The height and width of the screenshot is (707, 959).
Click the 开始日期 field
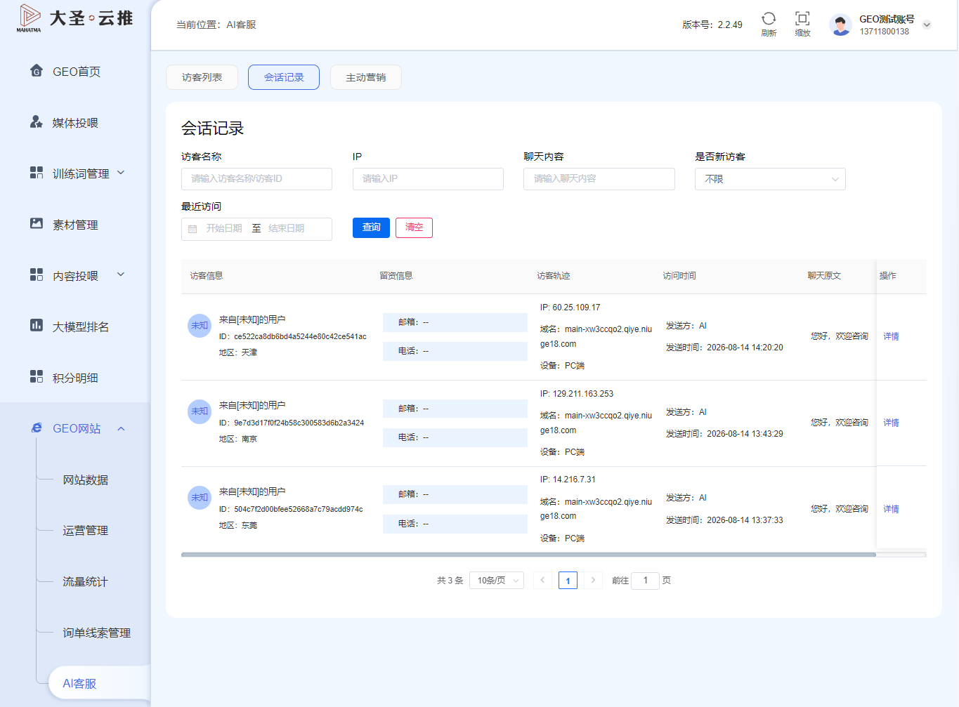(x=223, y=229)
